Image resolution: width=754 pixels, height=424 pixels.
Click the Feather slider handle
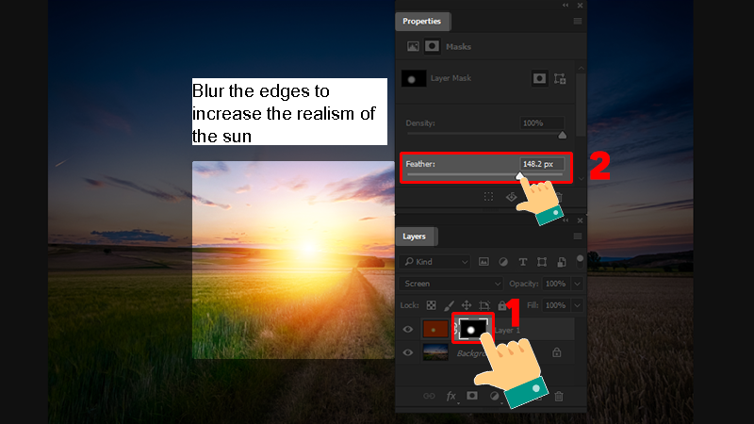pos(520,176)
